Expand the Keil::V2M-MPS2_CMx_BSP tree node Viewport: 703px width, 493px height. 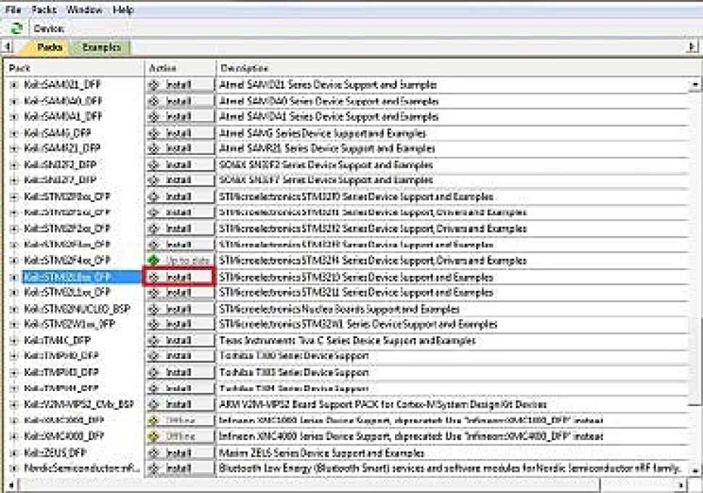13,404
